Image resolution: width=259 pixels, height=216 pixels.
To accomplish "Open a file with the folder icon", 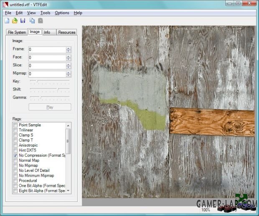I will coord(15,21).
